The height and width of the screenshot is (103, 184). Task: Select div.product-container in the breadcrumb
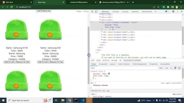tap(132, 60)
